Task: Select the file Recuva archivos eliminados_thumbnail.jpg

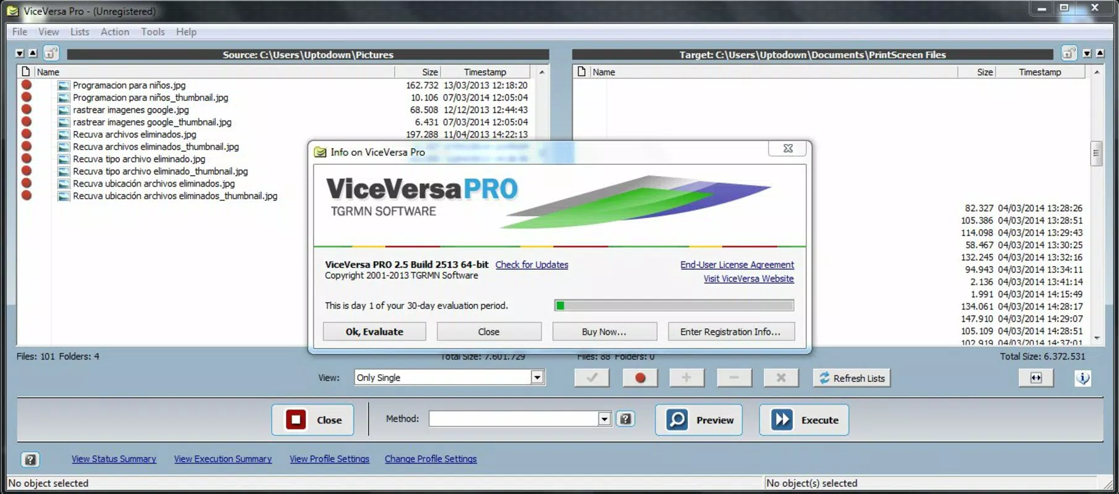Action: 156,146
